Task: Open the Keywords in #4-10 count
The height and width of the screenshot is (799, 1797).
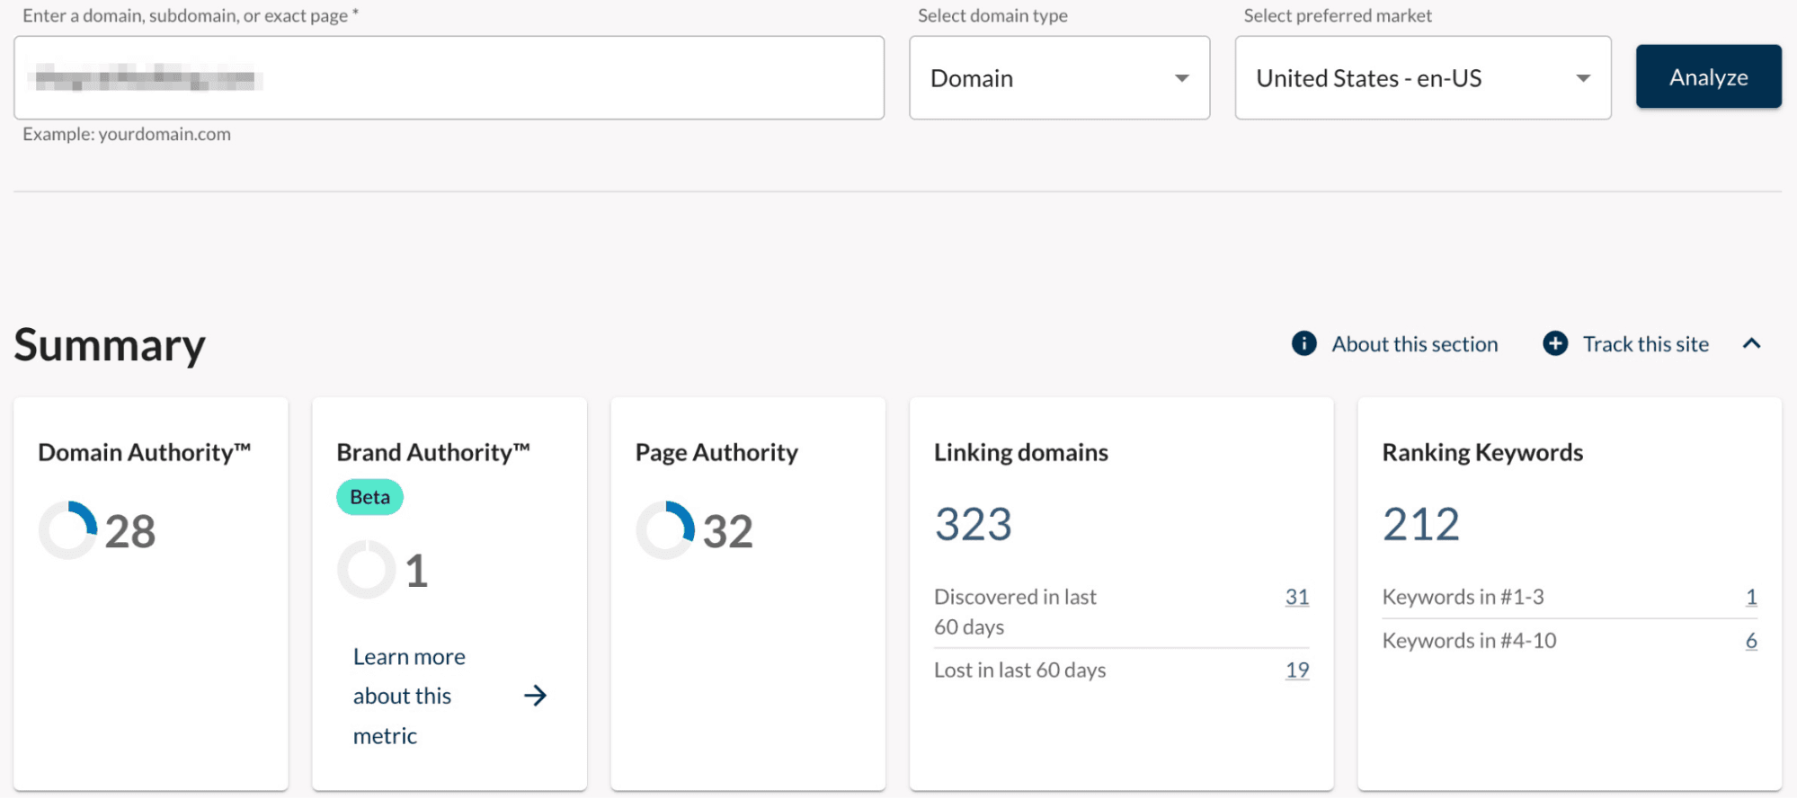Action: 1750,641
